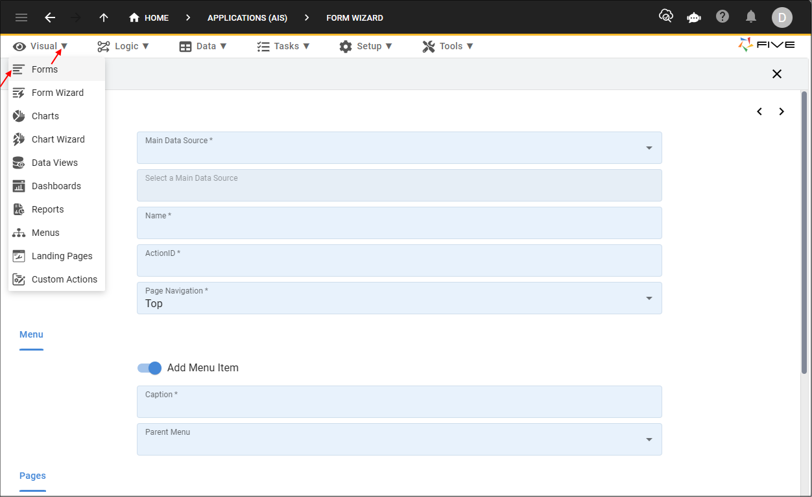Click the APPLICATIONS (AIS) breadcrumb
Image resolution: width=812 pixels, height=497 pixels.
247,17
